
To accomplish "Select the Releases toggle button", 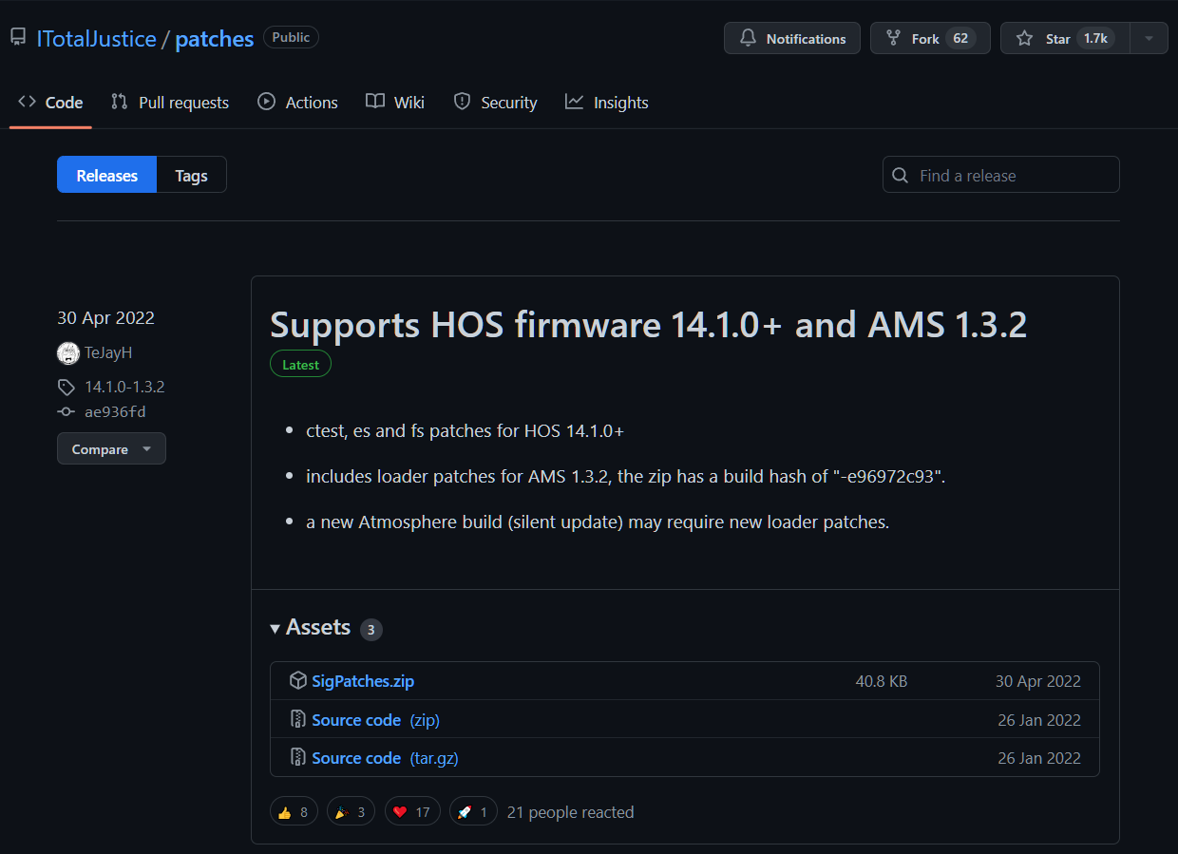I will click(106, 175).
